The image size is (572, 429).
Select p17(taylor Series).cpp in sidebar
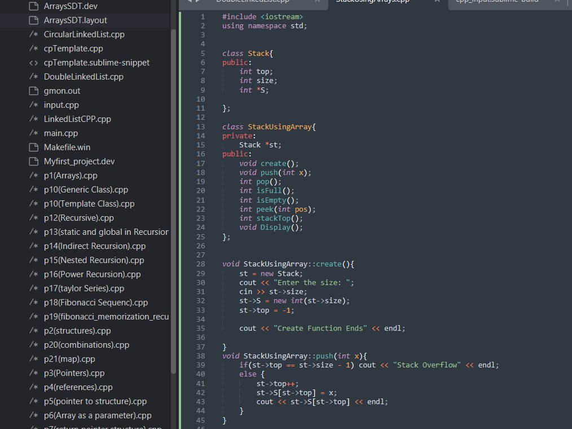[x=84, y=288]
